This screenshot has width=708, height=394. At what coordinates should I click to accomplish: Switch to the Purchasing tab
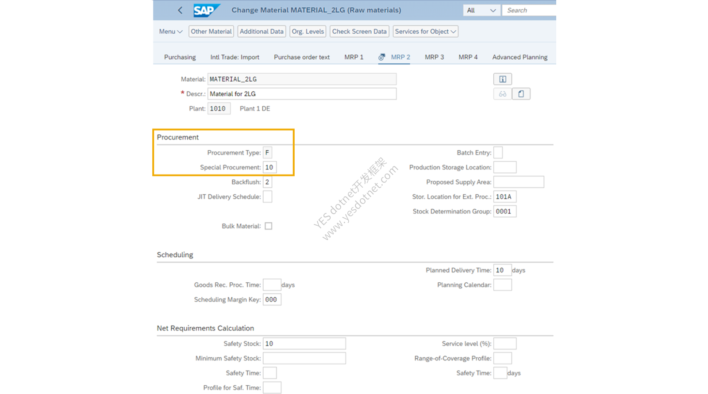click(180, 57)
